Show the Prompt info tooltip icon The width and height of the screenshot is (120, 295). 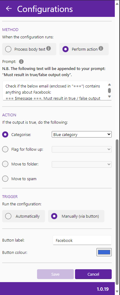21,61
